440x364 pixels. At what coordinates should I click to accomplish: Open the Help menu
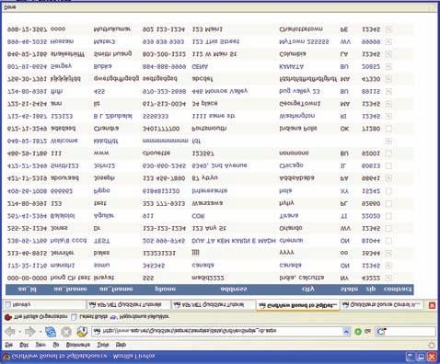tap(121, 345)
